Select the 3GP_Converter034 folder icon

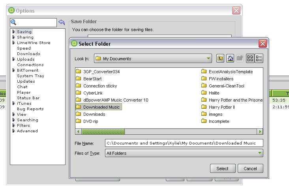tap(79, 71)
